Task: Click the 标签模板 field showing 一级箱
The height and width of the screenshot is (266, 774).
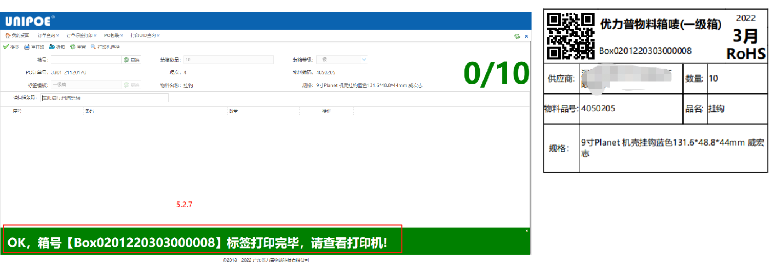Action: coord(86,85)
